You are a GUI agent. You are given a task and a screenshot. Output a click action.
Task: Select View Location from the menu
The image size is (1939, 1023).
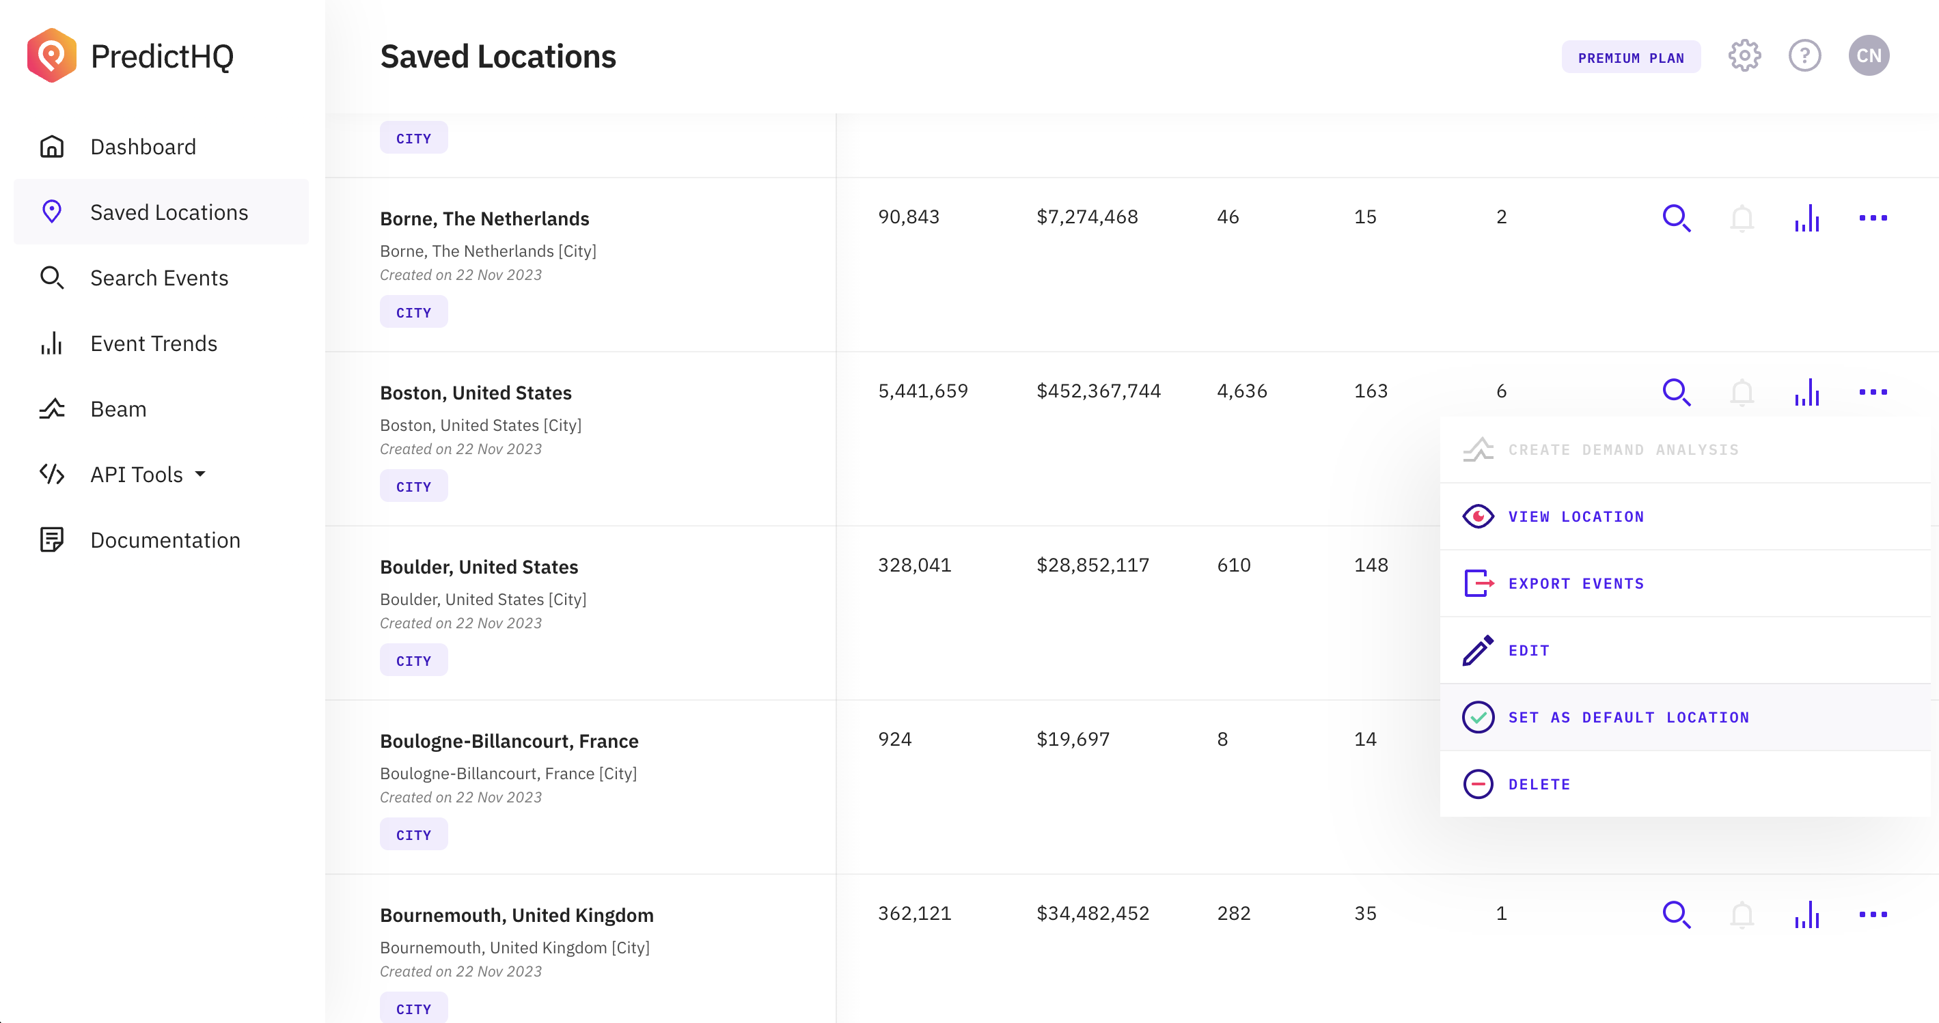pos(1576,517)
